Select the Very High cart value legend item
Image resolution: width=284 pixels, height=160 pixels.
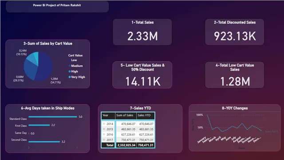coord(77,77)
